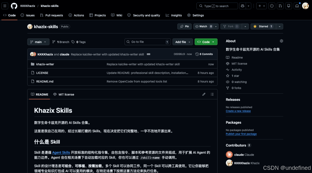The image size is (312, 173).
Task: Switch to the Issues tab
Action: [28, 15]
